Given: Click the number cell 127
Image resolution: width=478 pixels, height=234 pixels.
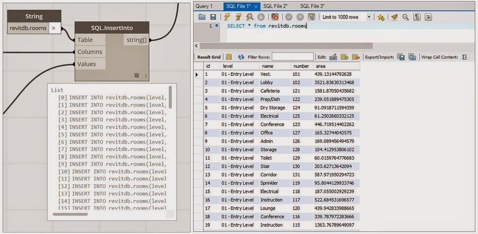Looking at the screenshot, I should [x=301, y=133].
